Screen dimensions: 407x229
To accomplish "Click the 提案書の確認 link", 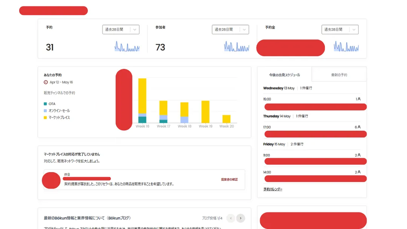I will (229, 179).
